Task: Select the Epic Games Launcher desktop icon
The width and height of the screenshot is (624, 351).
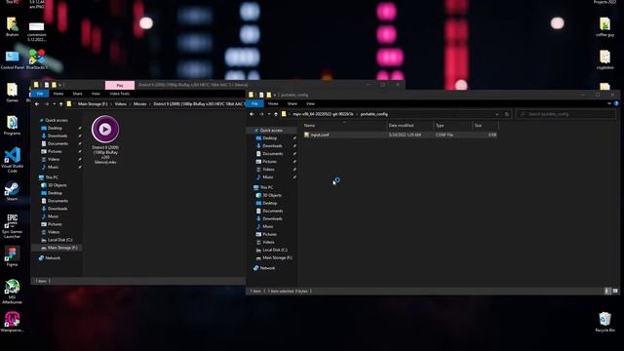Action: pyautogui.click(x=12, y=225)
